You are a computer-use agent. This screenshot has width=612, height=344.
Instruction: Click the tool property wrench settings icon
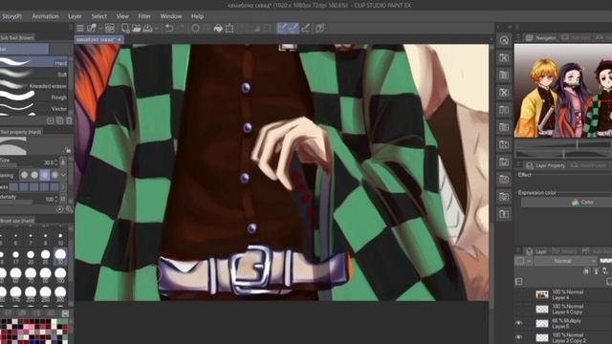click(69, 209)
